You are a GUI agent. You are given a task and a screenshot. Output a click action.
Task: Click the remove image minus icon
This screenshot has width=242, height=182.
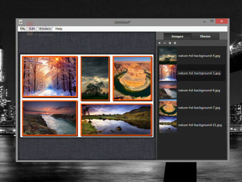pyautogui.click(x=165, y=43)
